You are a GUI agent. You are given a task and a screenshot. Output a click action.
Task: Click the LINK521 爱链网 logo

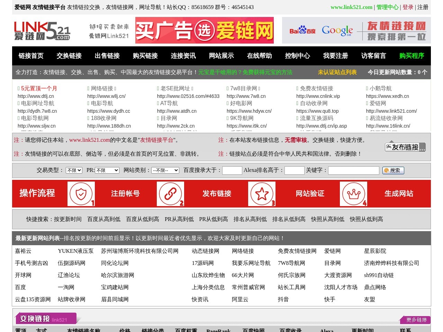tap(42, 31)
